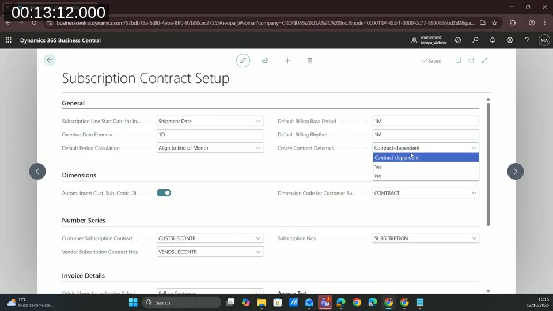The width and height of the screenshot is (553, 311).
Task: Click the Overdue Date Formula field
Action: pyautogui.click(x=210, y=134)
